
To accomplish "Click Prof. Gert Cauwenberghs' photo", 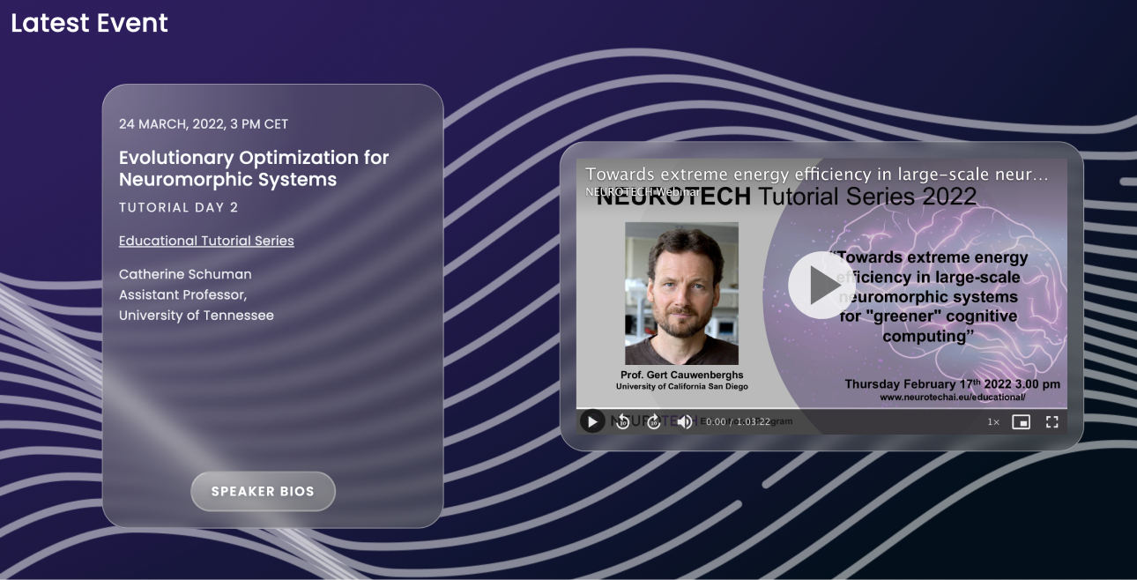I will (x=681, y=294).
